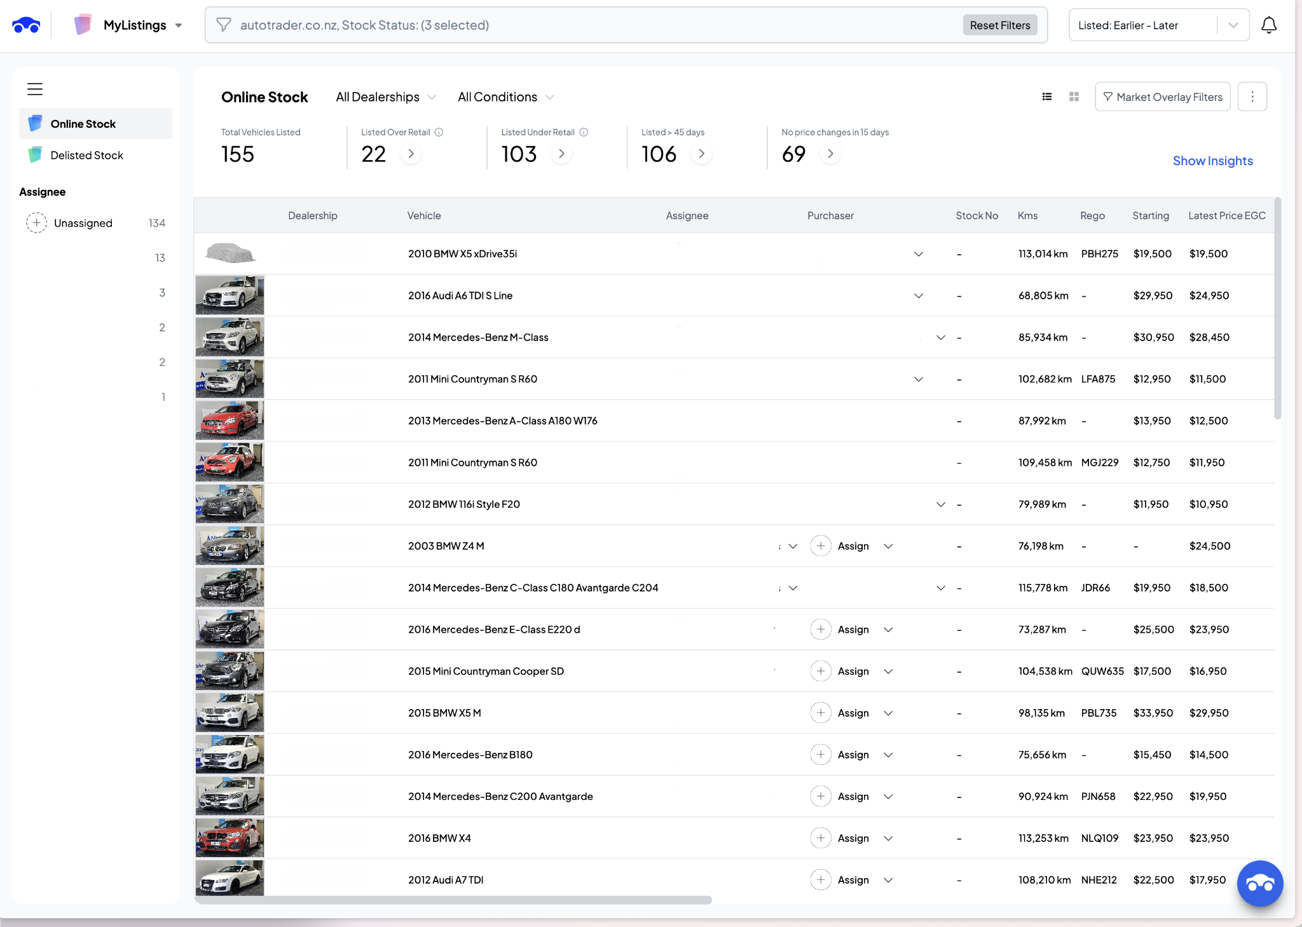The width and height of the screenshot is (1302, 927).
Task: Expand assignee dropdown for 2003 BMW Z4 M
Action: point(793,546)
